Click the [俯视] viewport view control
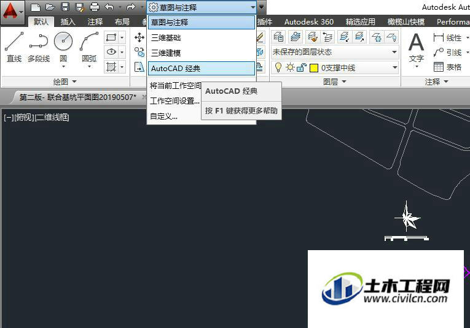The width and height of the screenshot is (470, 328). pos(25,117)
